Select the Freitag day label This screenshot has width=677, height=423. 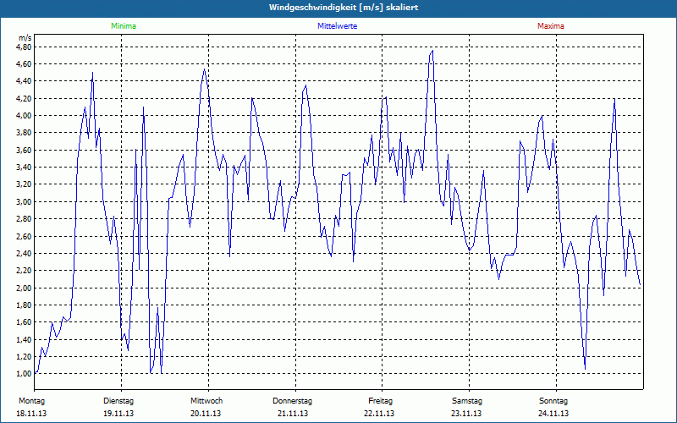point(380,401)
